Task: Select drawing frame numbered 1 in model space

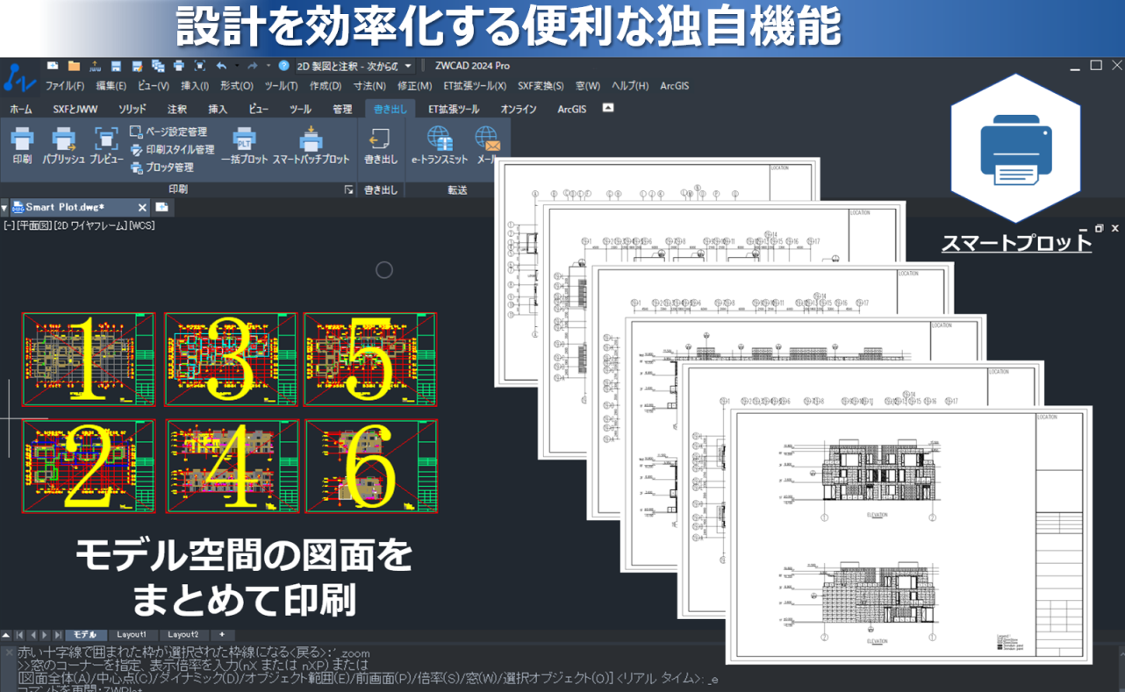Action: point(89,359)
